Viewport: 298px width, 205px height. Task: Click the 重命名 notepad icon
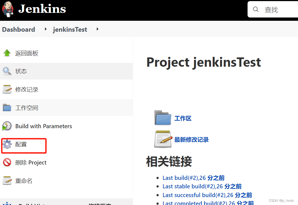click(7, 180)
